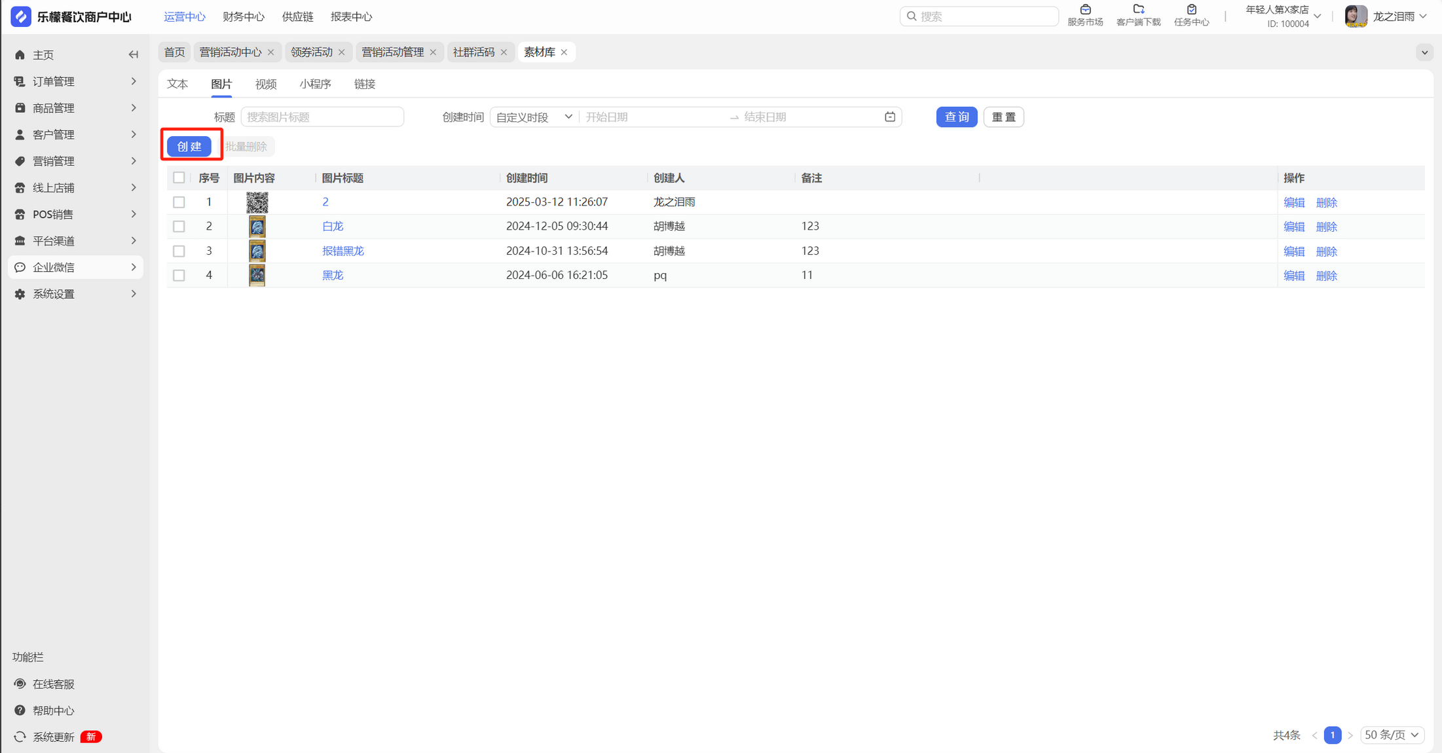Open the 50 条/页 page size dropdown
Image resolution: width=1442 pixels, height=753 pixels.
pyautogui.click(x=1392, y=735)
